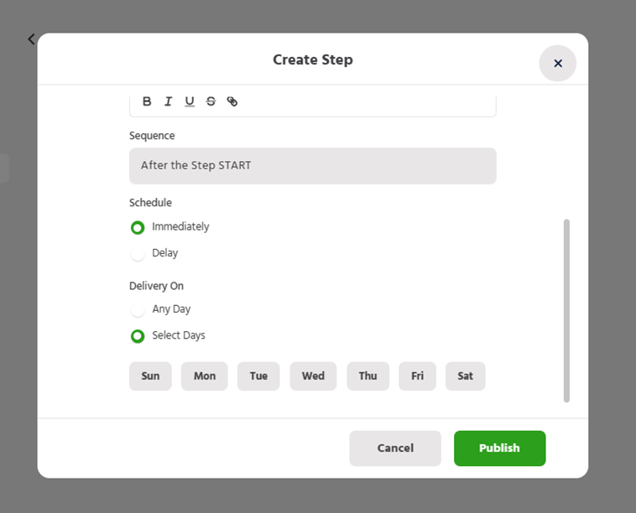636x513 pixels.
Task: Click the Sequence field After the Step START
Action: 312,166
